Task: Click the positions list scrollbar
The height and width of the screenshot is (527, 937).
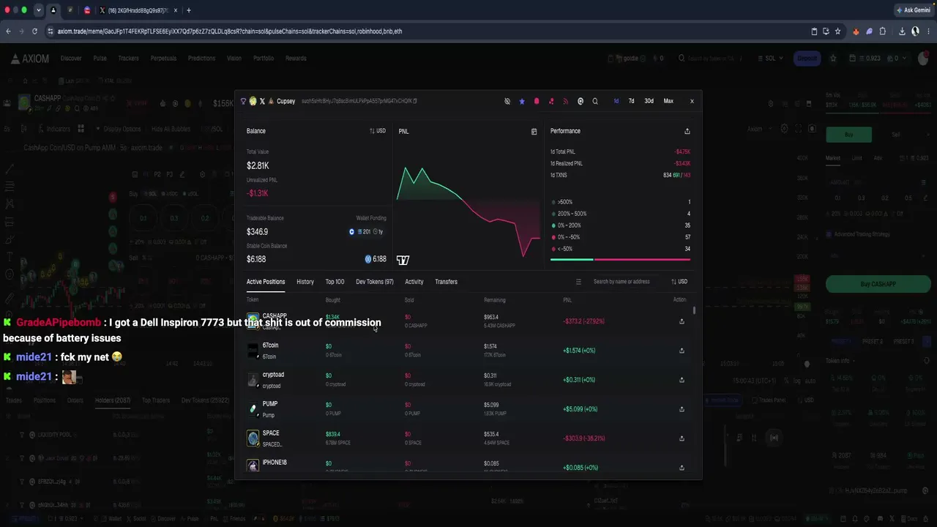Action: tap(694, 310)
